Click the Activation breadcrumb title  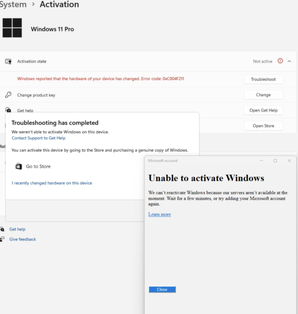59,4
